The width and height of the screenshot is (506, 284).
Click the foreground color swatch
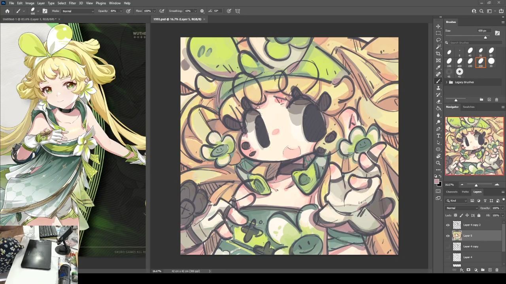click(437, 182)
